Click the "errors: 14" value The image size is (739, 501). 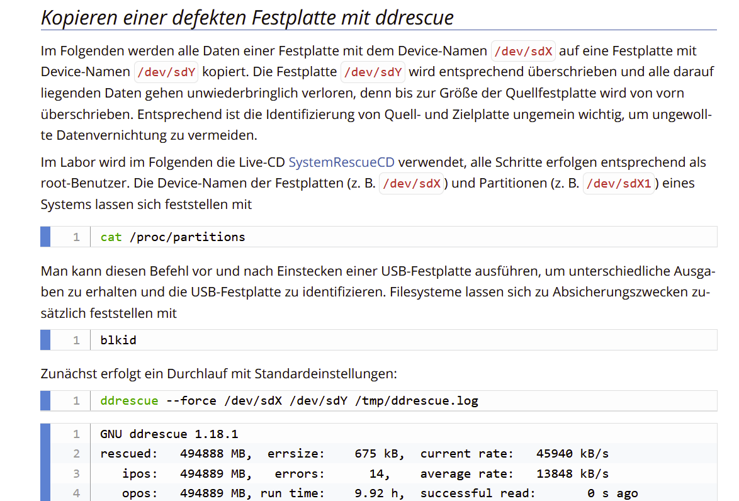[333, 473]
